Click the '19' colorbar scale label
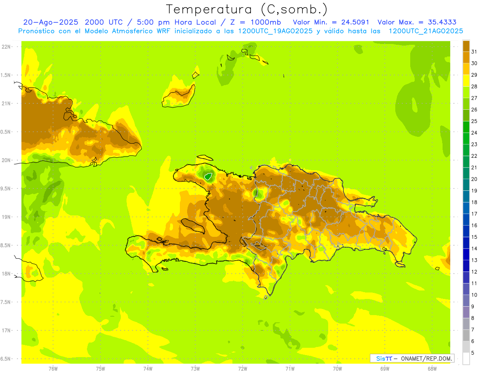485x374 pixels. [x=474, y=190]
